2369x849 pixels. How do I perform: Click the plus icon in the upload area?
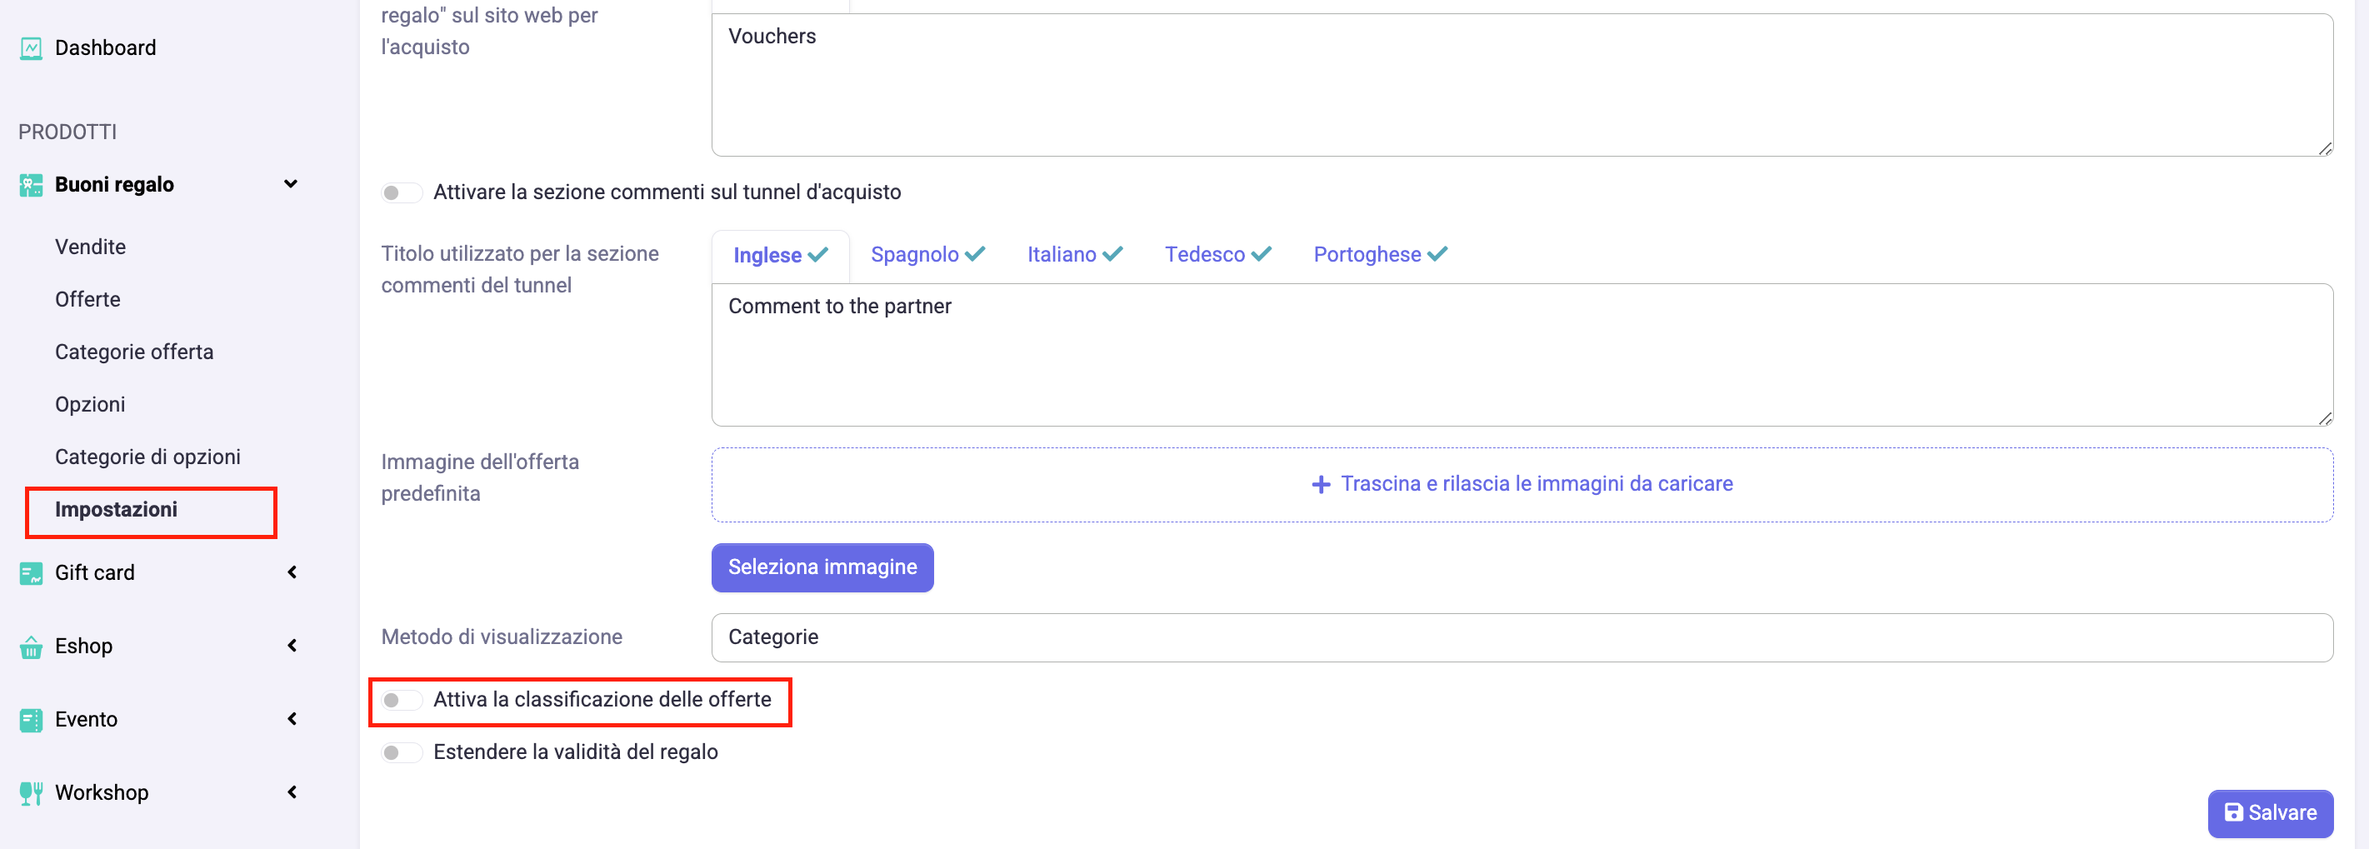click(1321, 485)
